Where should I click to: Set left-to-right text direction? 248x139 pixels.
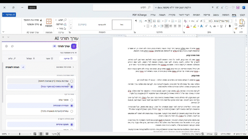tap(145, 21)
